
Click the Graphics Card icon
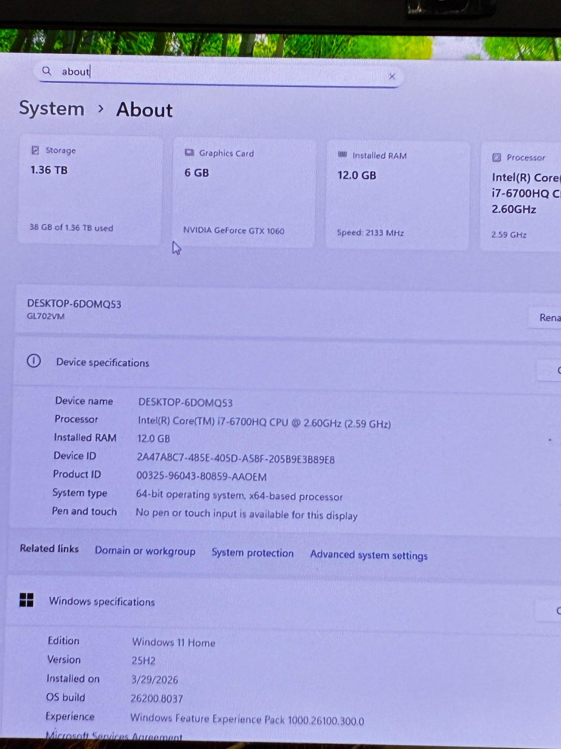[x=189, y=153]
